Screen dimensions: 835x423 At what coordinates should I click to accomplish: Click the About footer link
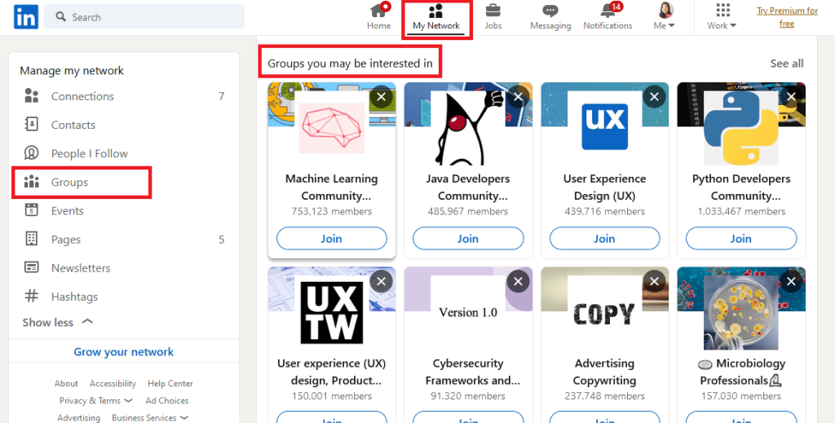(x=66, y=383)
